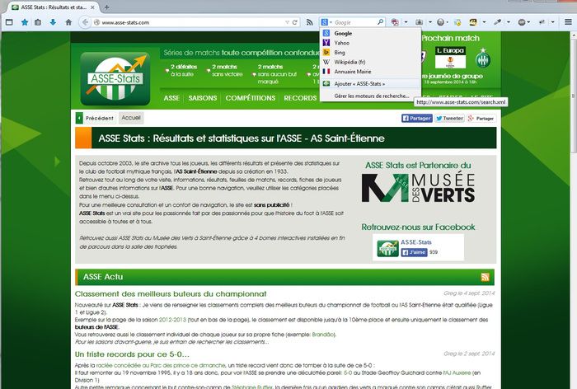Follow raclée concédée au Parc des prince link

point(161,365)
